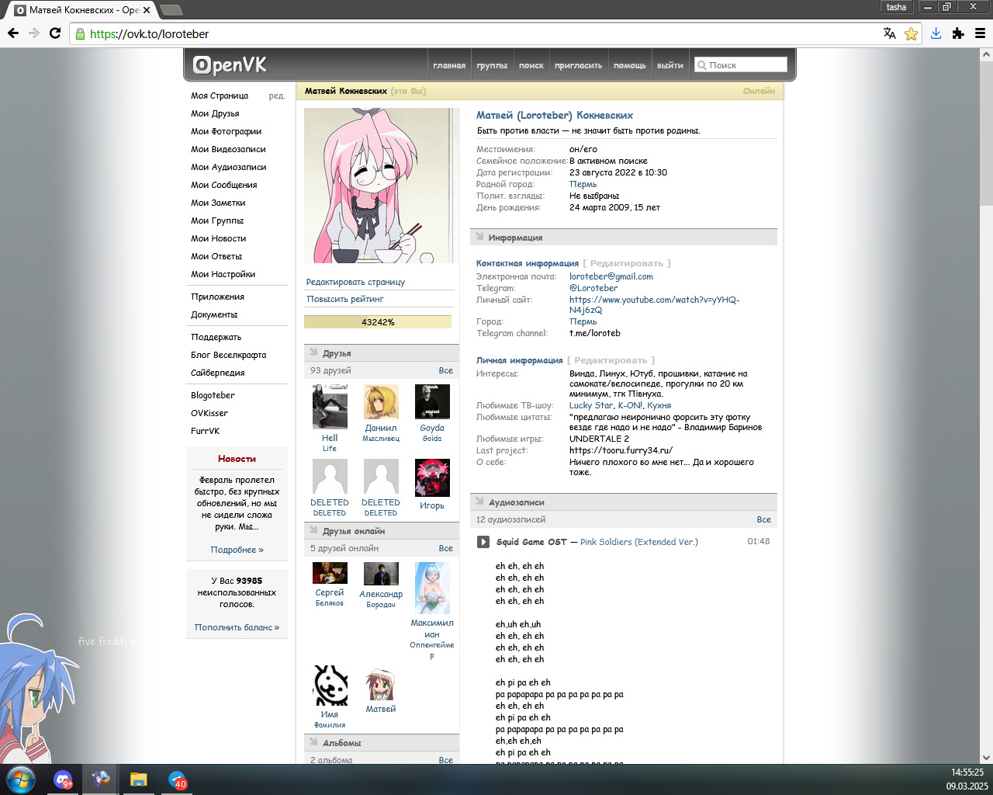Show all audio via Все in Аудиозаписи
The width and height of the screenshot is (993, 795).
click(763, 519)
